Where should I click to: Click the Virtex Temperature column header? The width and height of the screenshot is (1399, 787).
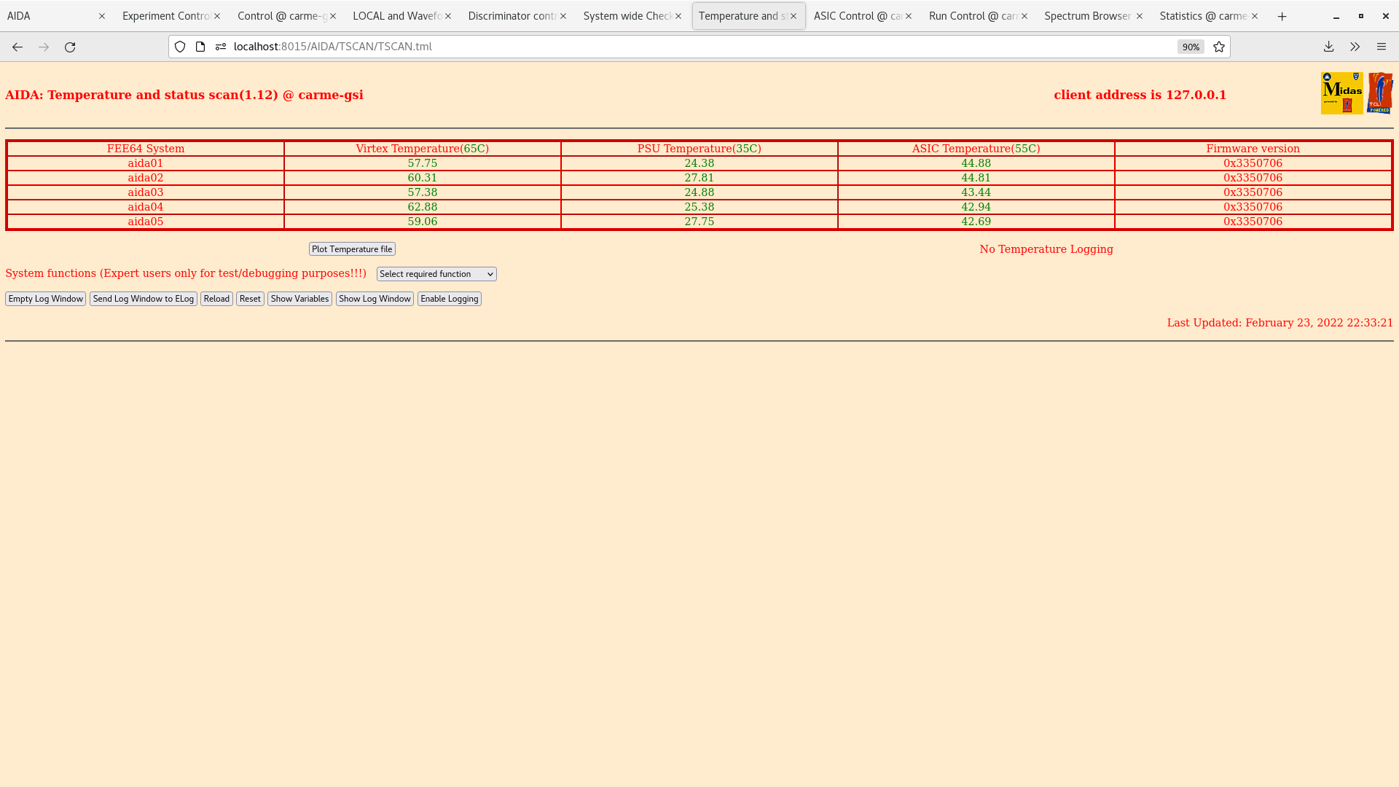(x=423, y=149)
